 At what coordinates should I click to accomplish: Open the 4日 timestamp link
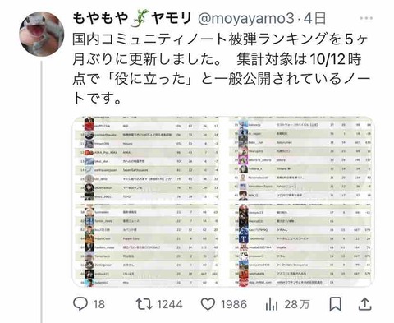click(x=314, y=19)
